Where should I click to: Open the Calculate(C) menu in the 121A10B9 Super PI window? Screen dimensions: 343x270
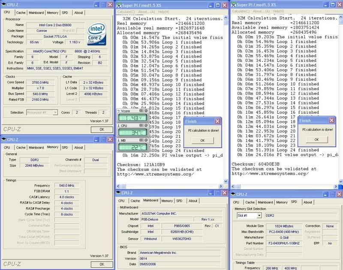[126, 12]
